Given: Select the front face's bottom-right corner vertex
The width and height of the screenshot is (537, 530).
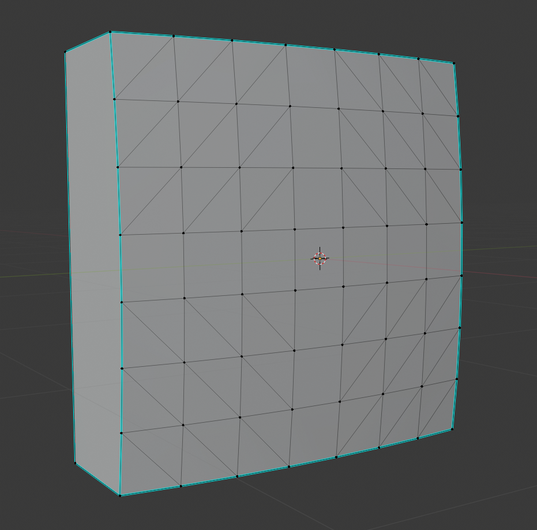Looking at the screenshot, I should 452,428.
